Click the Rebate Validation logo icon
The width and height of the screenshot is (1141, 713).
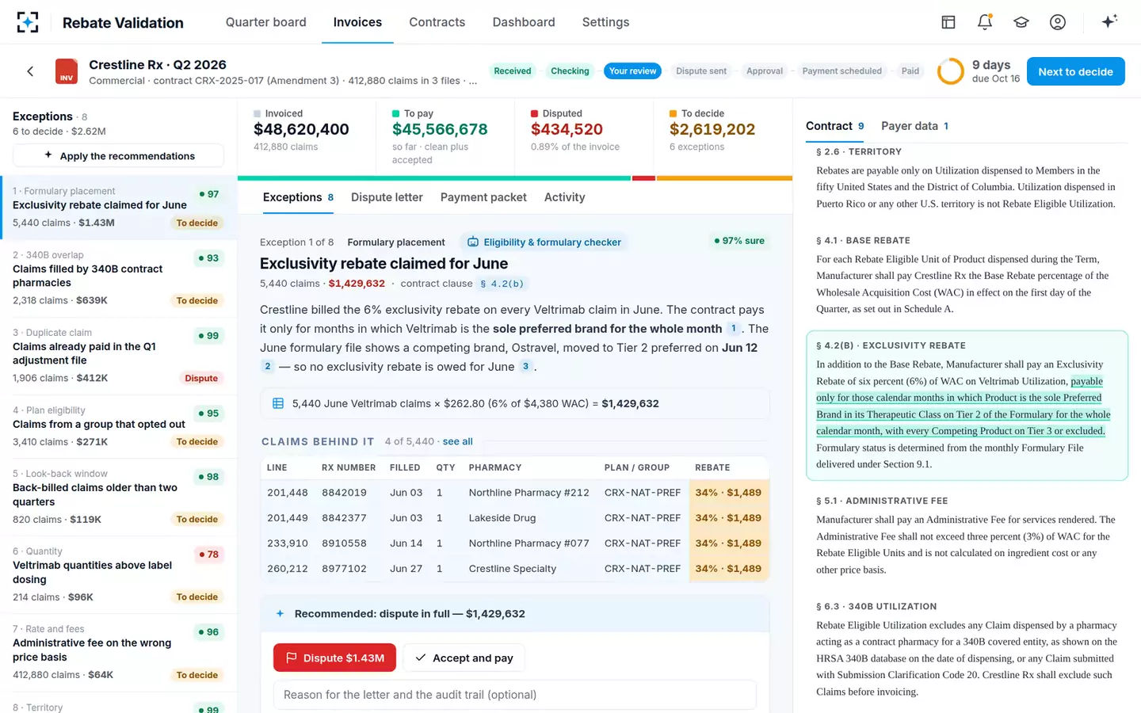[x=27, y=22]
